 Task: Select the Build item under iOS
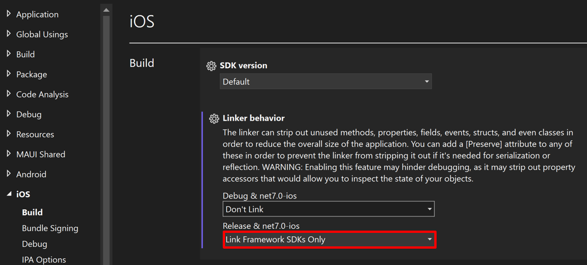pos(32,213)
